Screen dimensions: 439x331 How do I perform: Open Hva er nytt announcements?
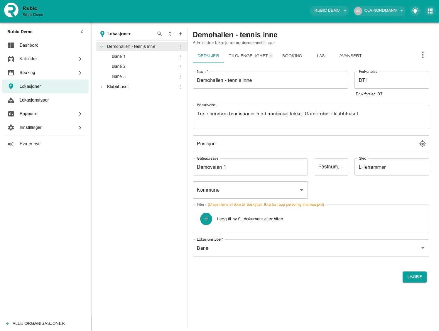[x=46, y=144]
